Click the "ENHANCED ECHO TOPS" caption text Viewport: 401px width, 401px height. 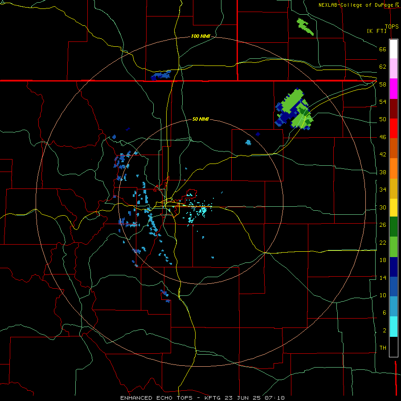click(x=157, y=398)
